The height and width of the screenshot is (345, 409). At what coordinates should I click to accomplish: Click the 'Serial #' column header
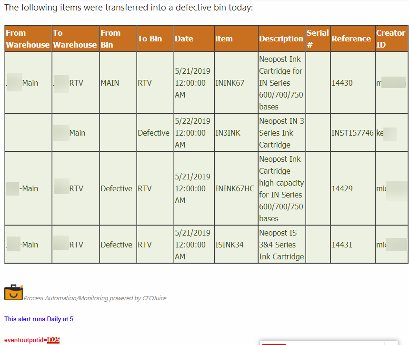(x=318, y=39)
